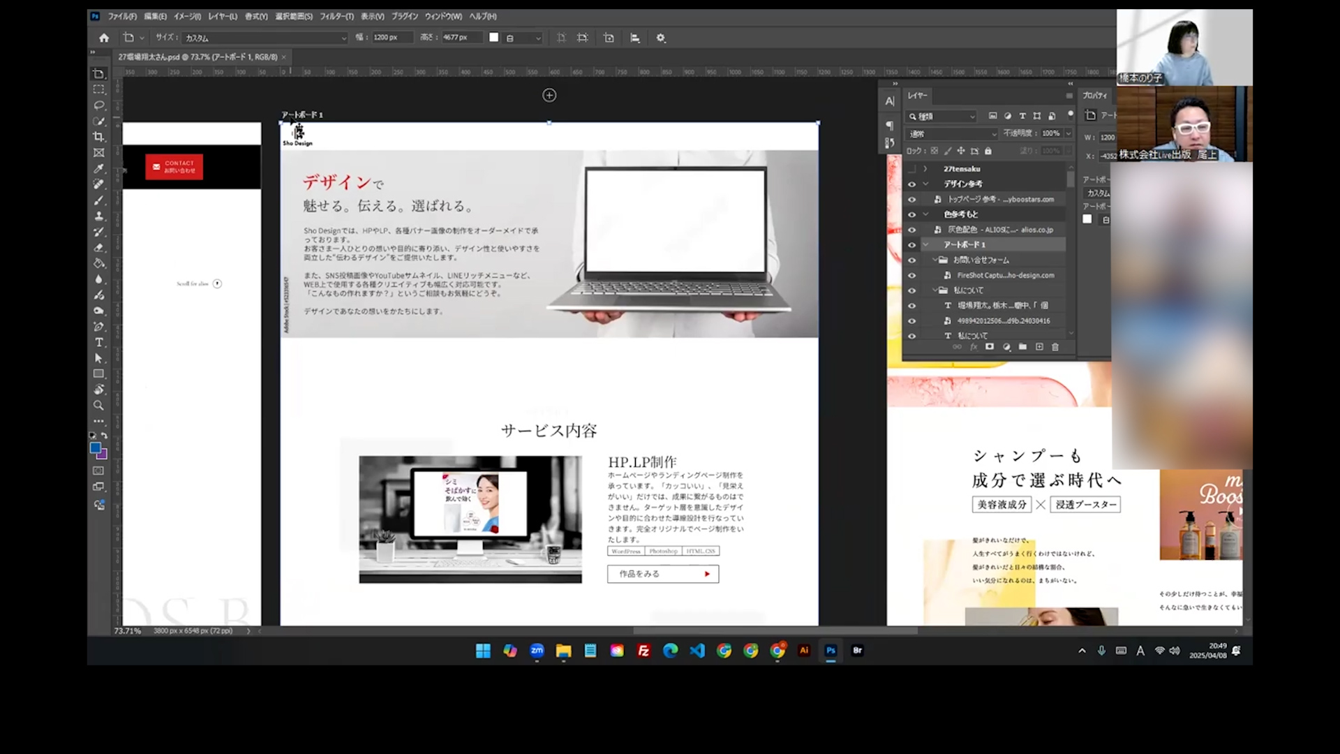Open the align and distribute icon in options bar
The width and height of the screenshot is (1340, 754).
click(635, 38)
